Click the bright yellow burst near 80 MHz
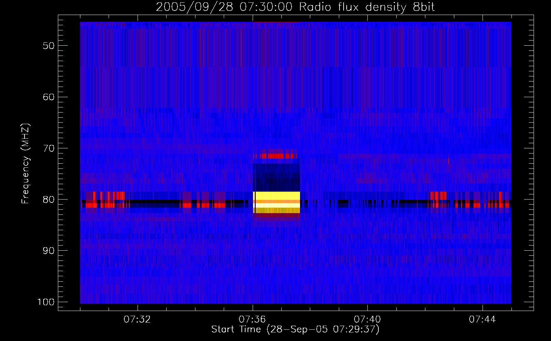 (x=277, y=203)
